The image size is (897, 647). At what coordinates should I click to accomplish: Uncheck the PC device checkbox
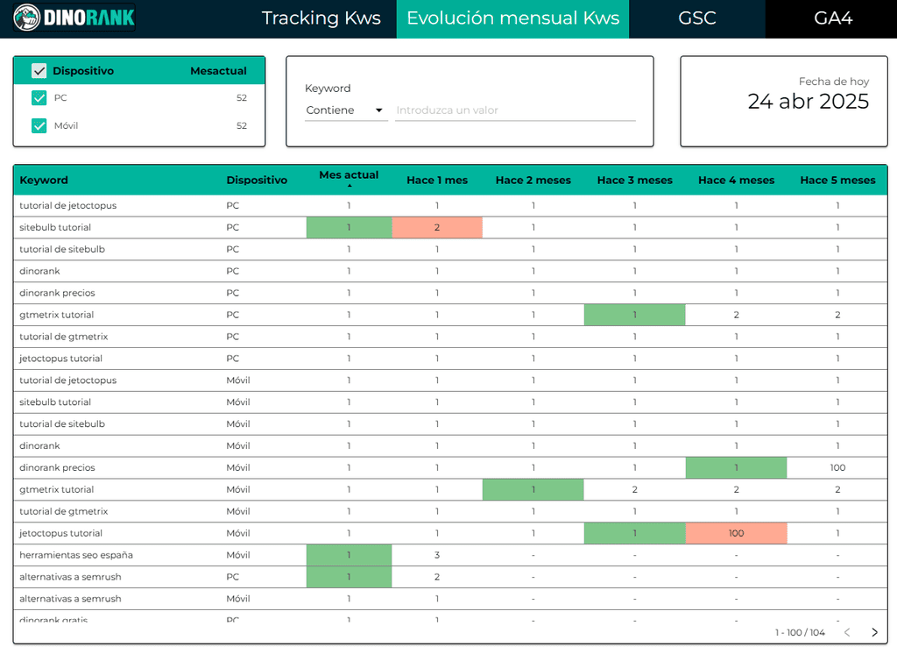click(x=39, y=98)
